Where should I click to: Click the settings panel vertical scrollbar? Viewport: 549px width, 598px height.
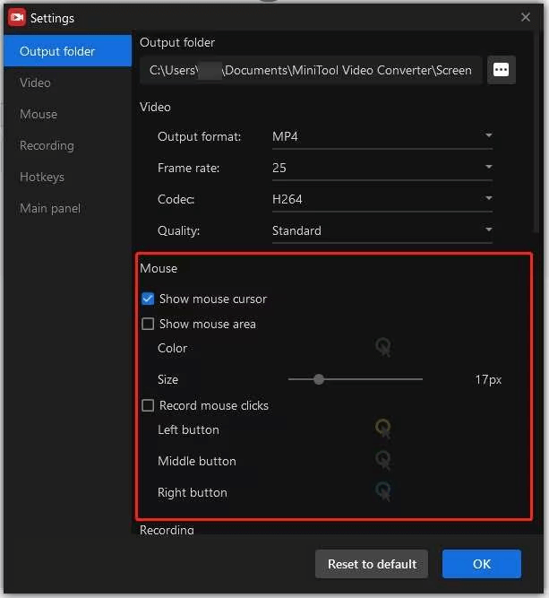click(x=536, y=132)
